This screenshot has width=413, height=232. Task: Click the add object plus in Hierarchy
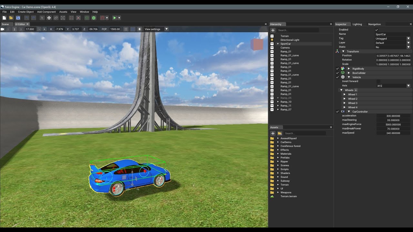point(273,30)
